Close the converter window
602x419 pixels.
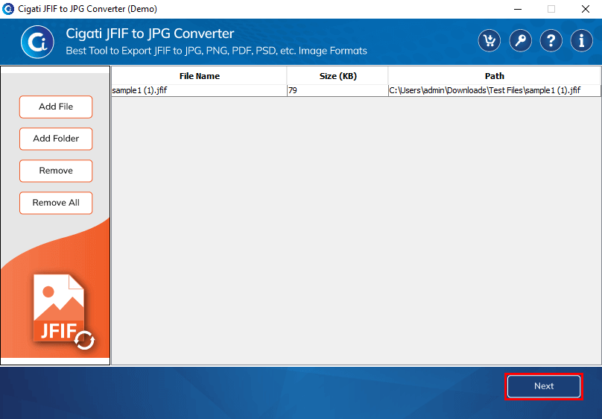click(585, 9)
